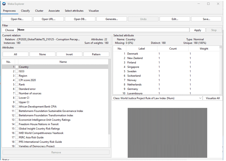The height and width of the screenshot is (161, 226).
Task: Select Bertelsmann Foundation Transformation Index row
Action: tap(55, 115)
